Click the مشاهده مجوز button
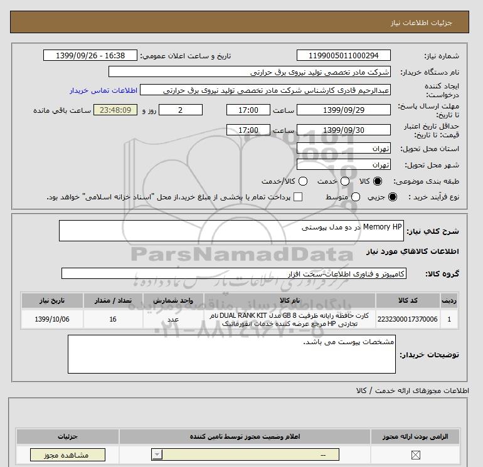The width and height of the screenshot is (483, 467). coord(68,454)
